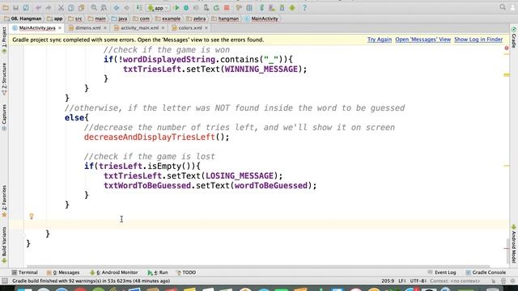
Task: Select 'main' folder in breadcrumb bar
Action: click(97, 19)
